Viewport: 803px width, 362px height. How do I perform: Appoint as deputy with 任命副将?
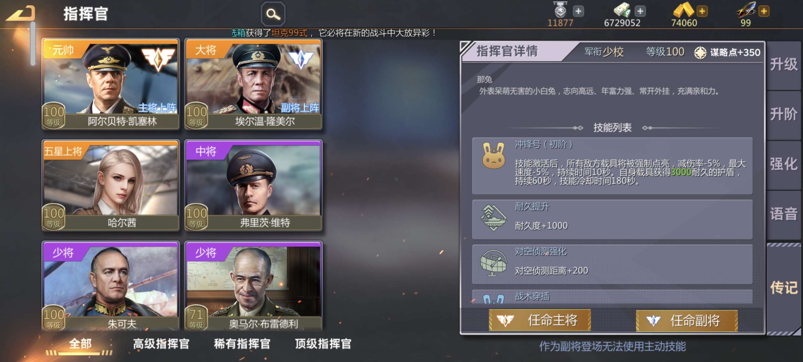point(687,320)
